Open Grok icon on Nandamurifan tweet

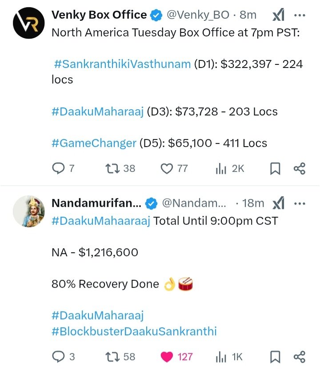tap(278, 203)
